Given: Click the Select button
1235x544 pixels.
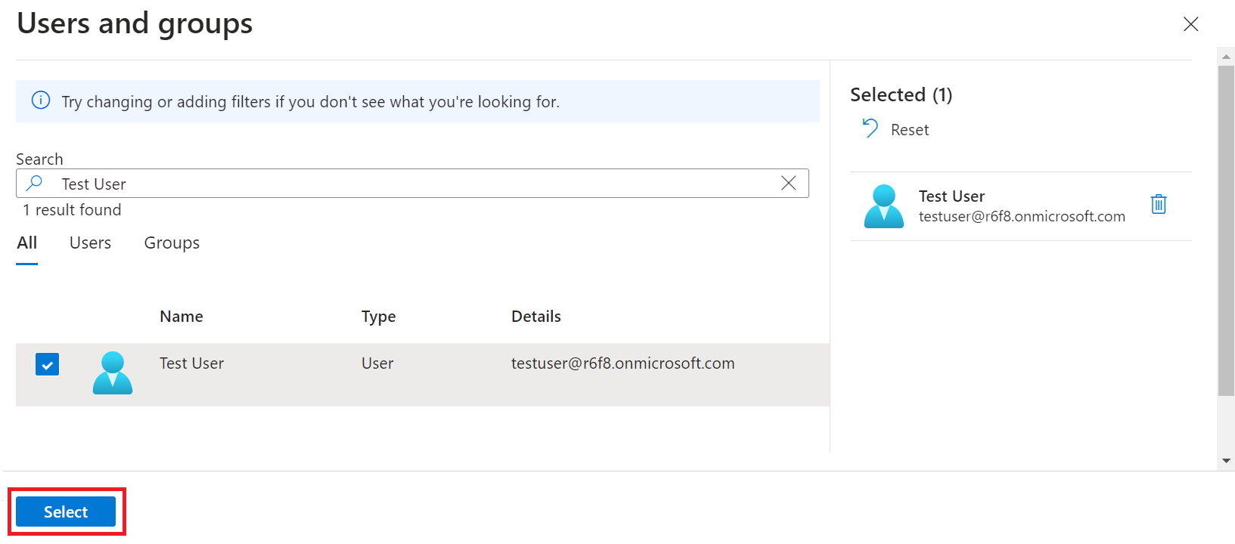Looking at the screenshot, I should (66, 512).
